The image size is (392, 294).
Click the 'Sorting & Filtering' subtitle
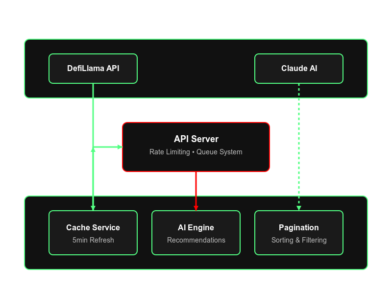(299, 240)
